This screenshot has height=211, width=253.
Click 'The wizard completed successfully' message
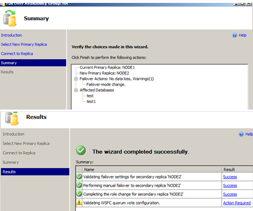pos(140,152)
